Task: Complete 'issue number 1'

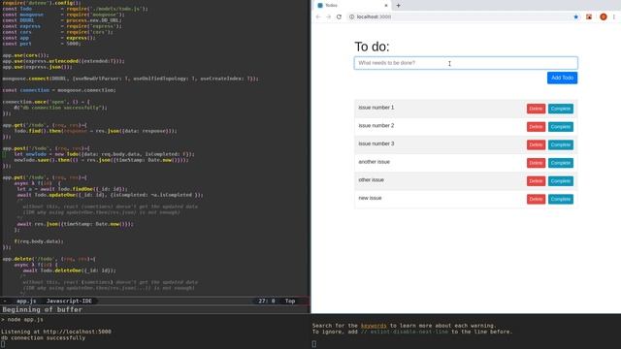Action: 561,109
